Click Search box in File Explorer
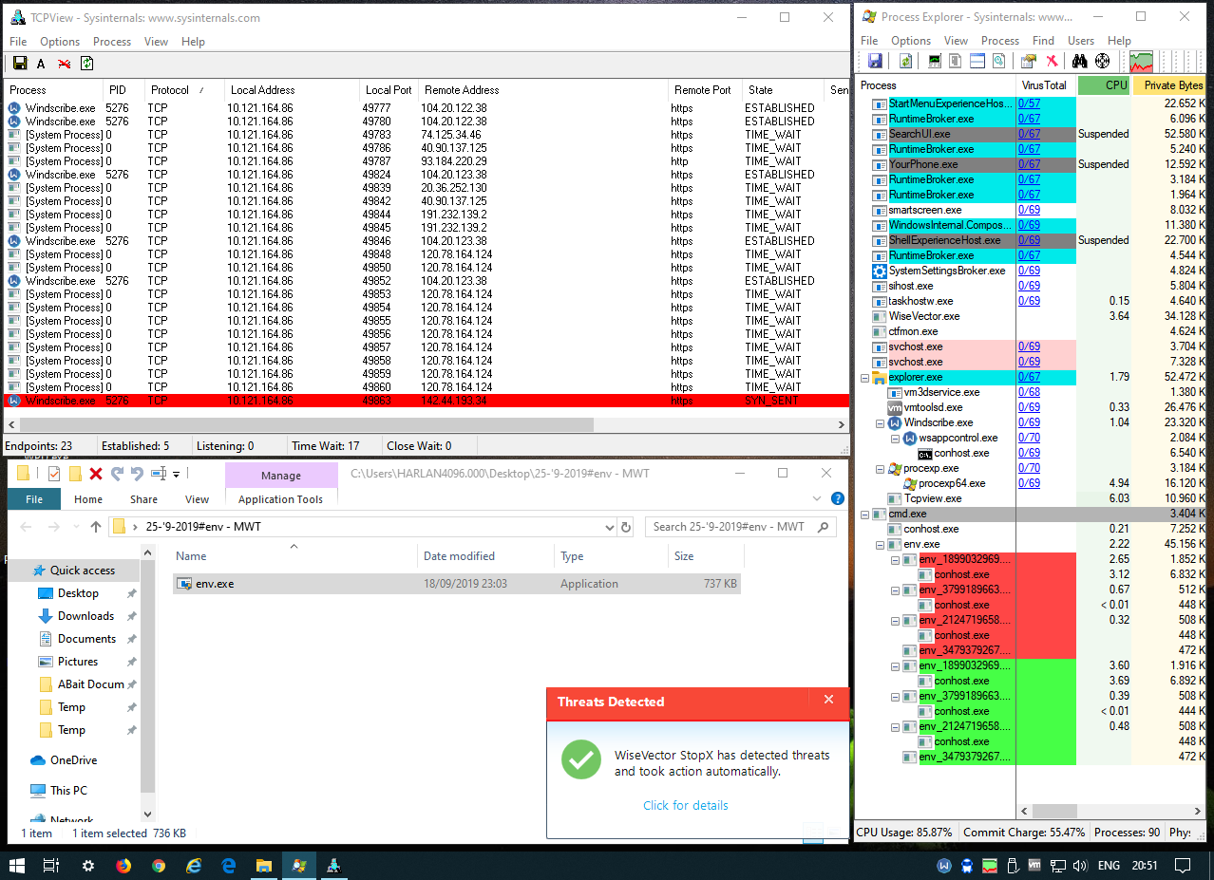Screen dimensions: 1214x880 [742, 527]
